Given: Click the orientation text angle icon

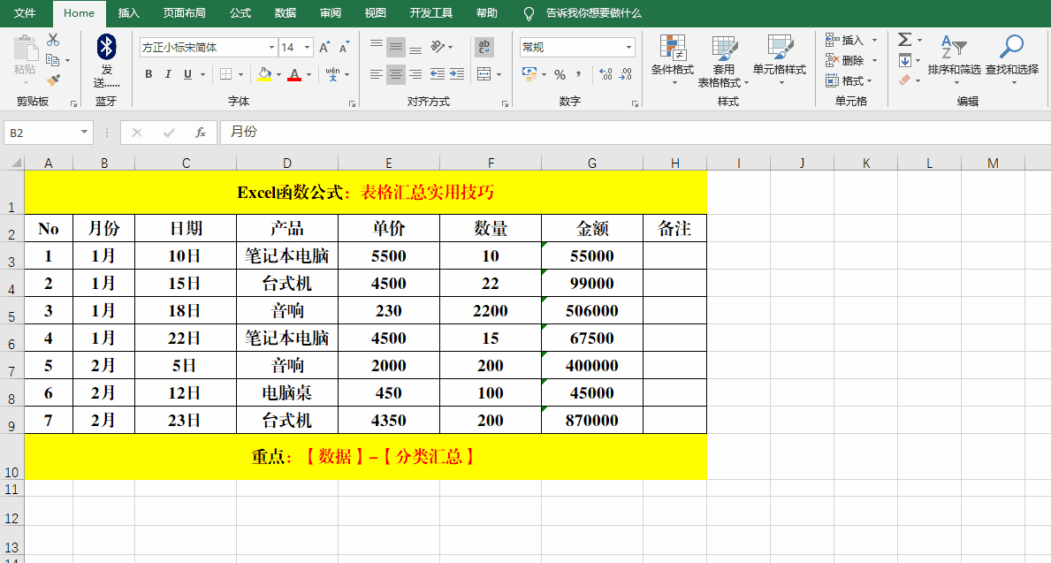Looking at the screenshot, I should coord(438,46).
